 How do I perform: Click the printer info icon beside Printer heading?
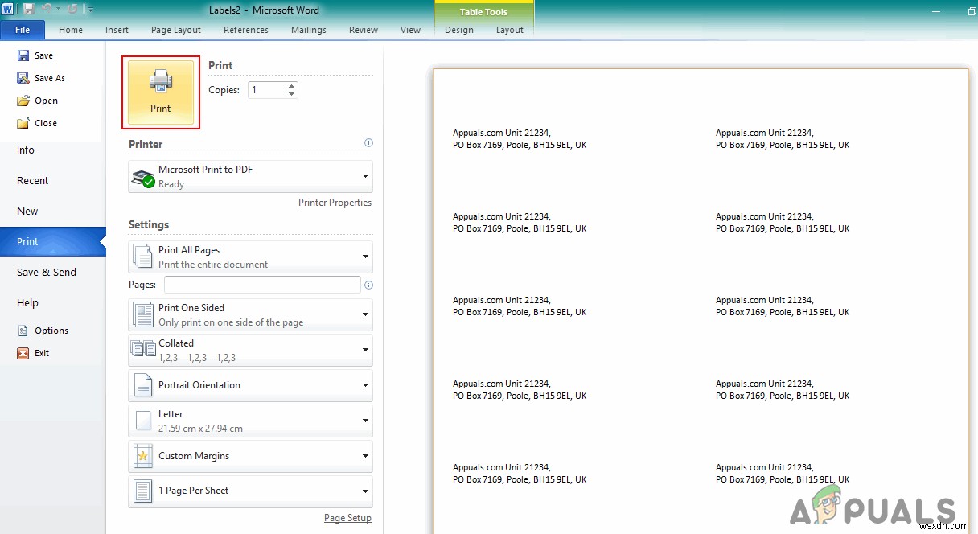click(368, 142)
